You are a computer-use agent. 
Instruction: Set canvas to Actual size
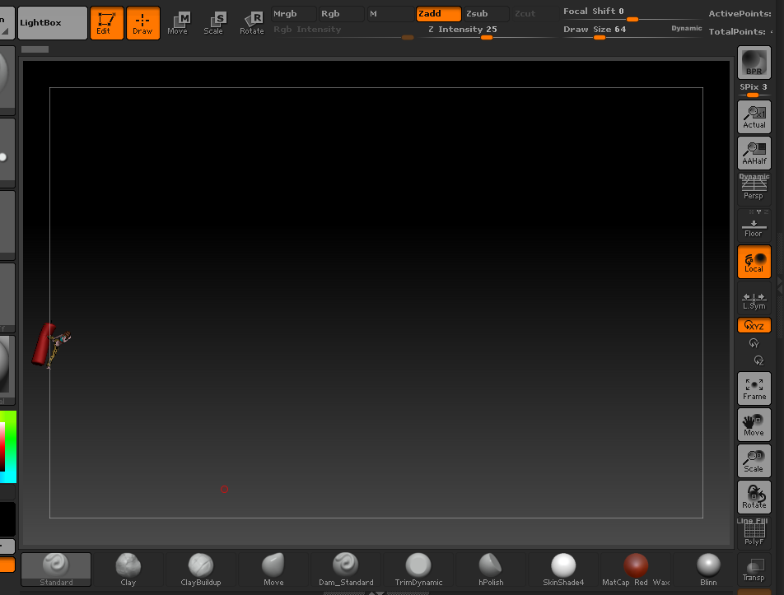click(754, 117)
